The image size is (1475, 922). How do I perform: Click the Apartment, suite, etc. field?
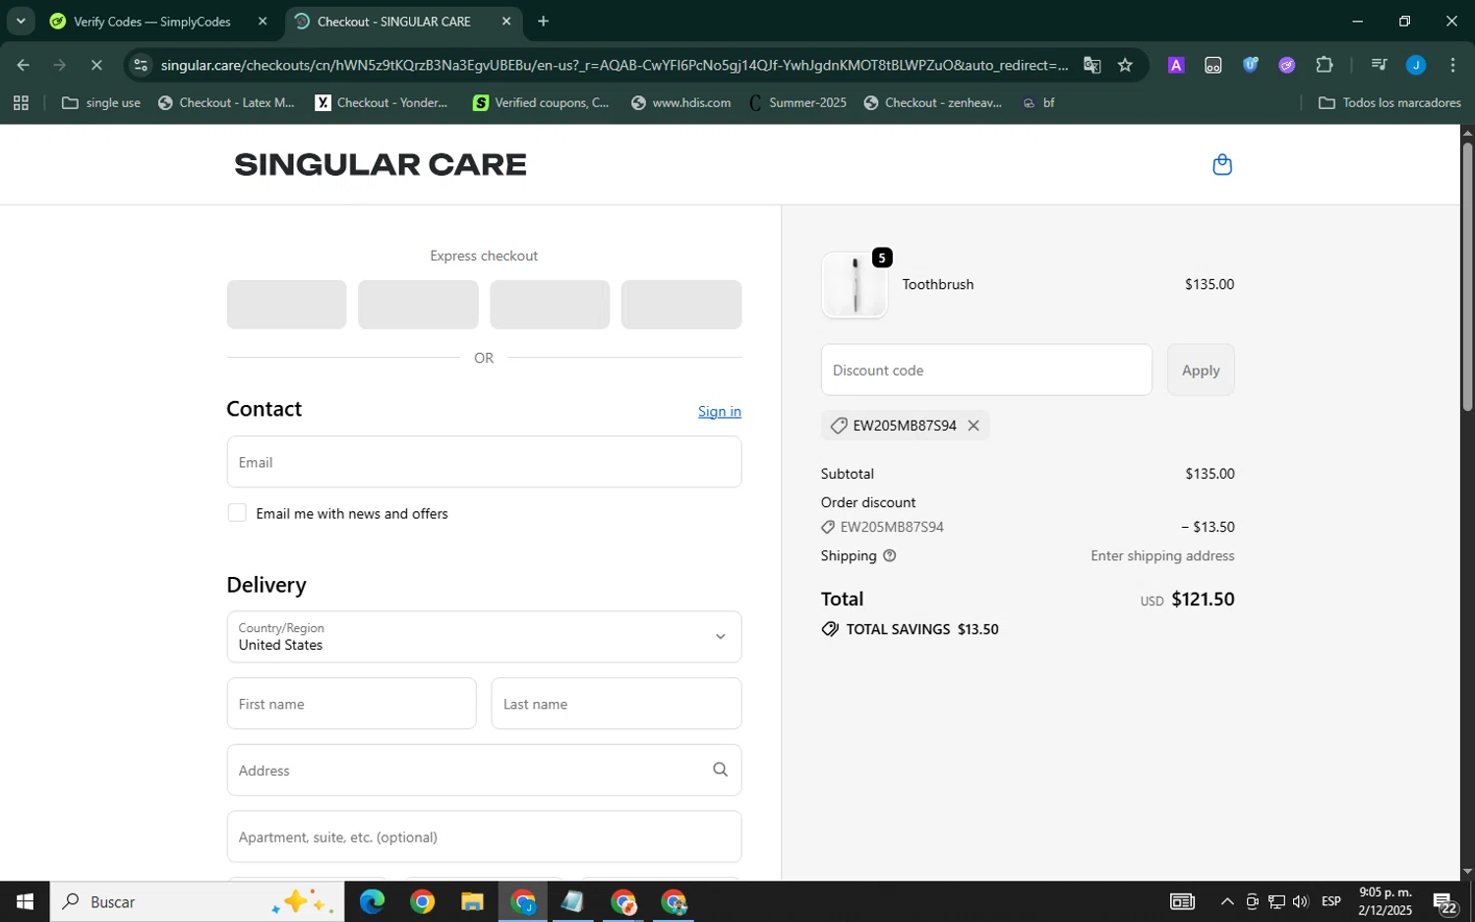coord(484,837)
